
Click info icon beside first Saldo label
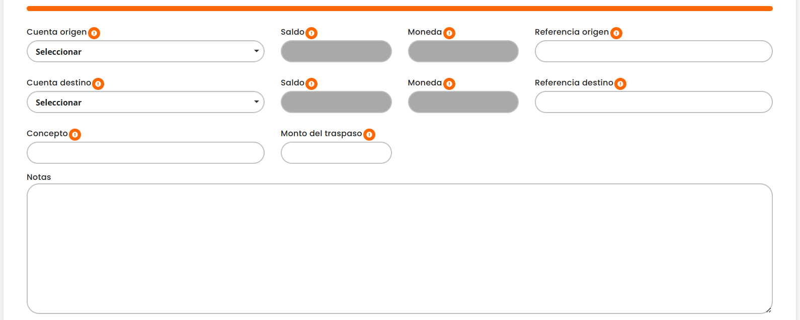click(x=311, y=33)
